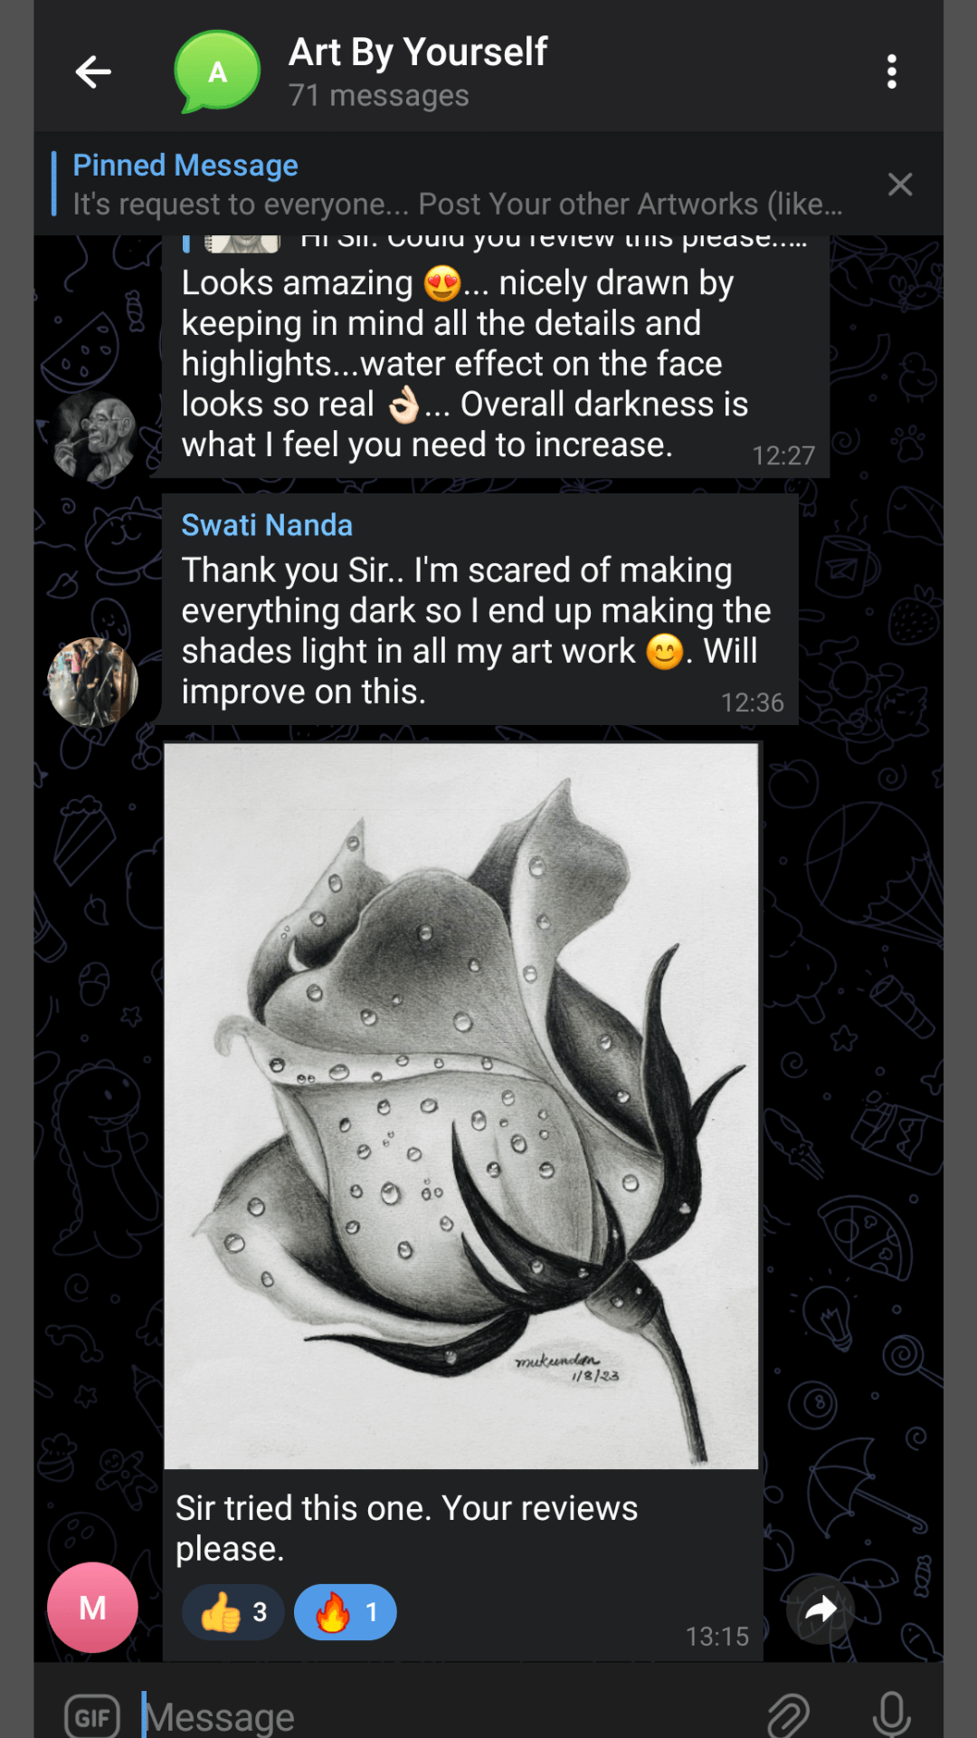Viewport: 977px width, 1738px height.
Task: Tap the quoted reply preview thumbnail
Action: pyautogui.click(x=242, y=243)
